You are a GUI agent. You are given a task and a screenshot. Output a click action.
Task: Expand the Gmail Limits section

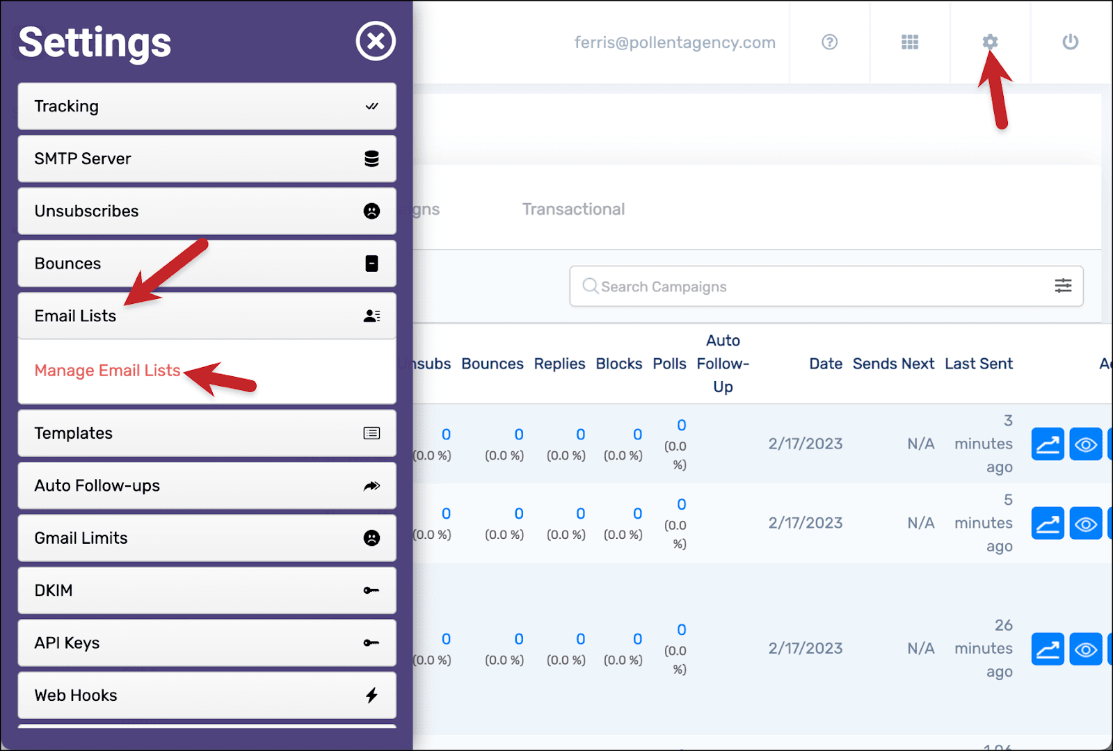[207, 538]
